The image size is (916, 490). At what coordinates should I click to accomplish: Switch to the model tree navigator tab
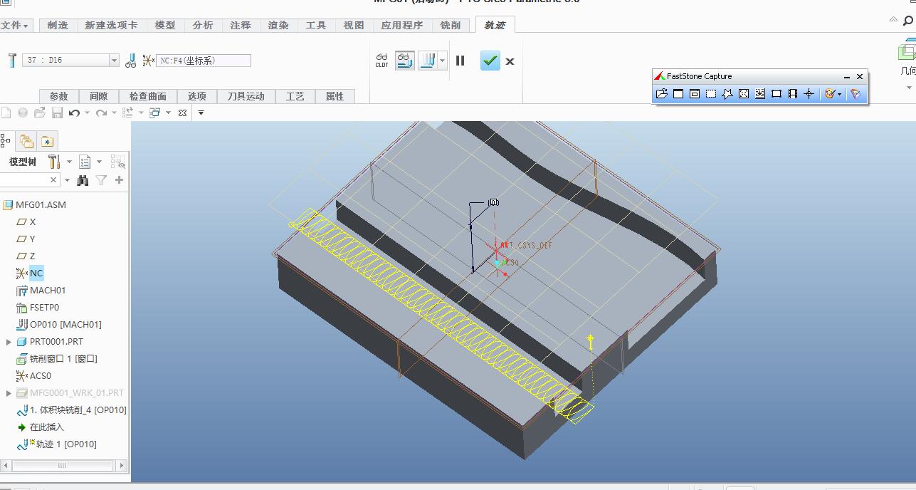6,140
